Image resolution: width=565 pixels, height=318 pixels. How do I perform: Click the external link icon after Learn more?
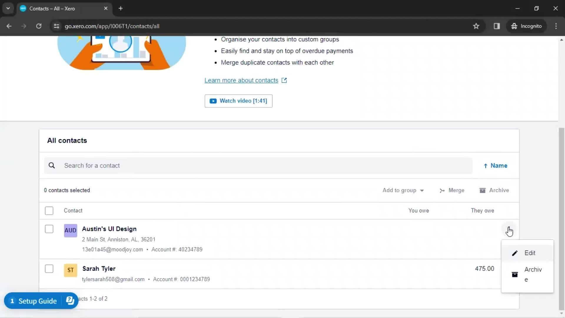(x=284, y=80)
